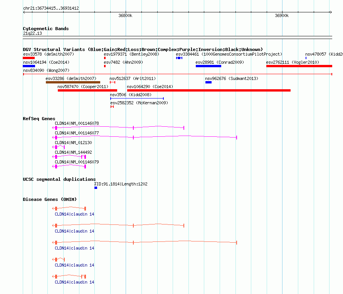
Task: Select the brown esv33286 complex bar
Action: 73,82
